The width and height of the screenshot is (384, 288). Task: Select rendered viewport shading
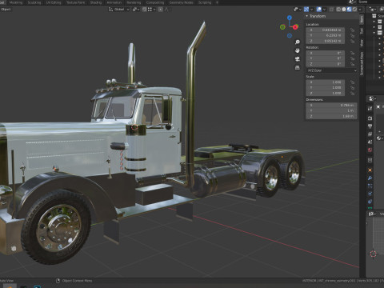point(354,10)
